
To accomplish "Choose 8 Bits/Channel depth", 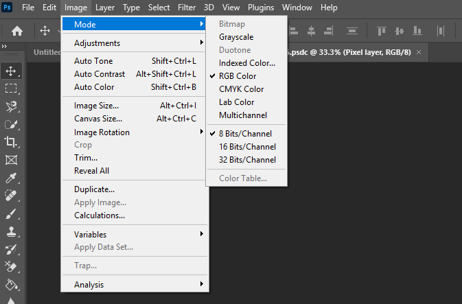I will (246, 134).
